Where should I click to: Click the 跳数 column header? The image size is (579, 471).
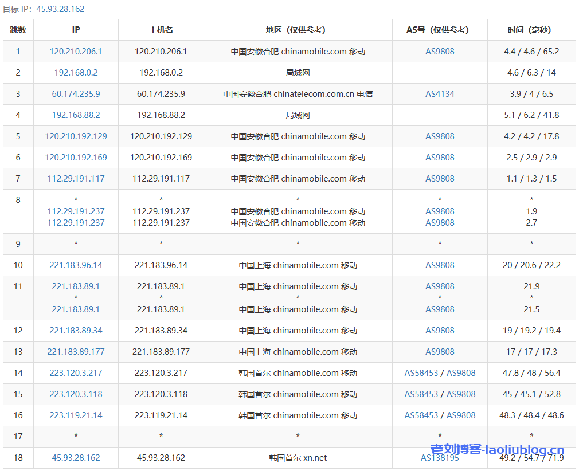click(18, 30)
